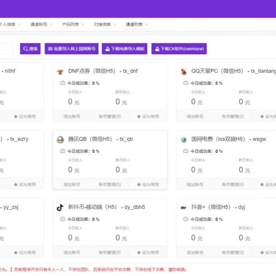Close the 通道列表 tab

click(147, 24)
